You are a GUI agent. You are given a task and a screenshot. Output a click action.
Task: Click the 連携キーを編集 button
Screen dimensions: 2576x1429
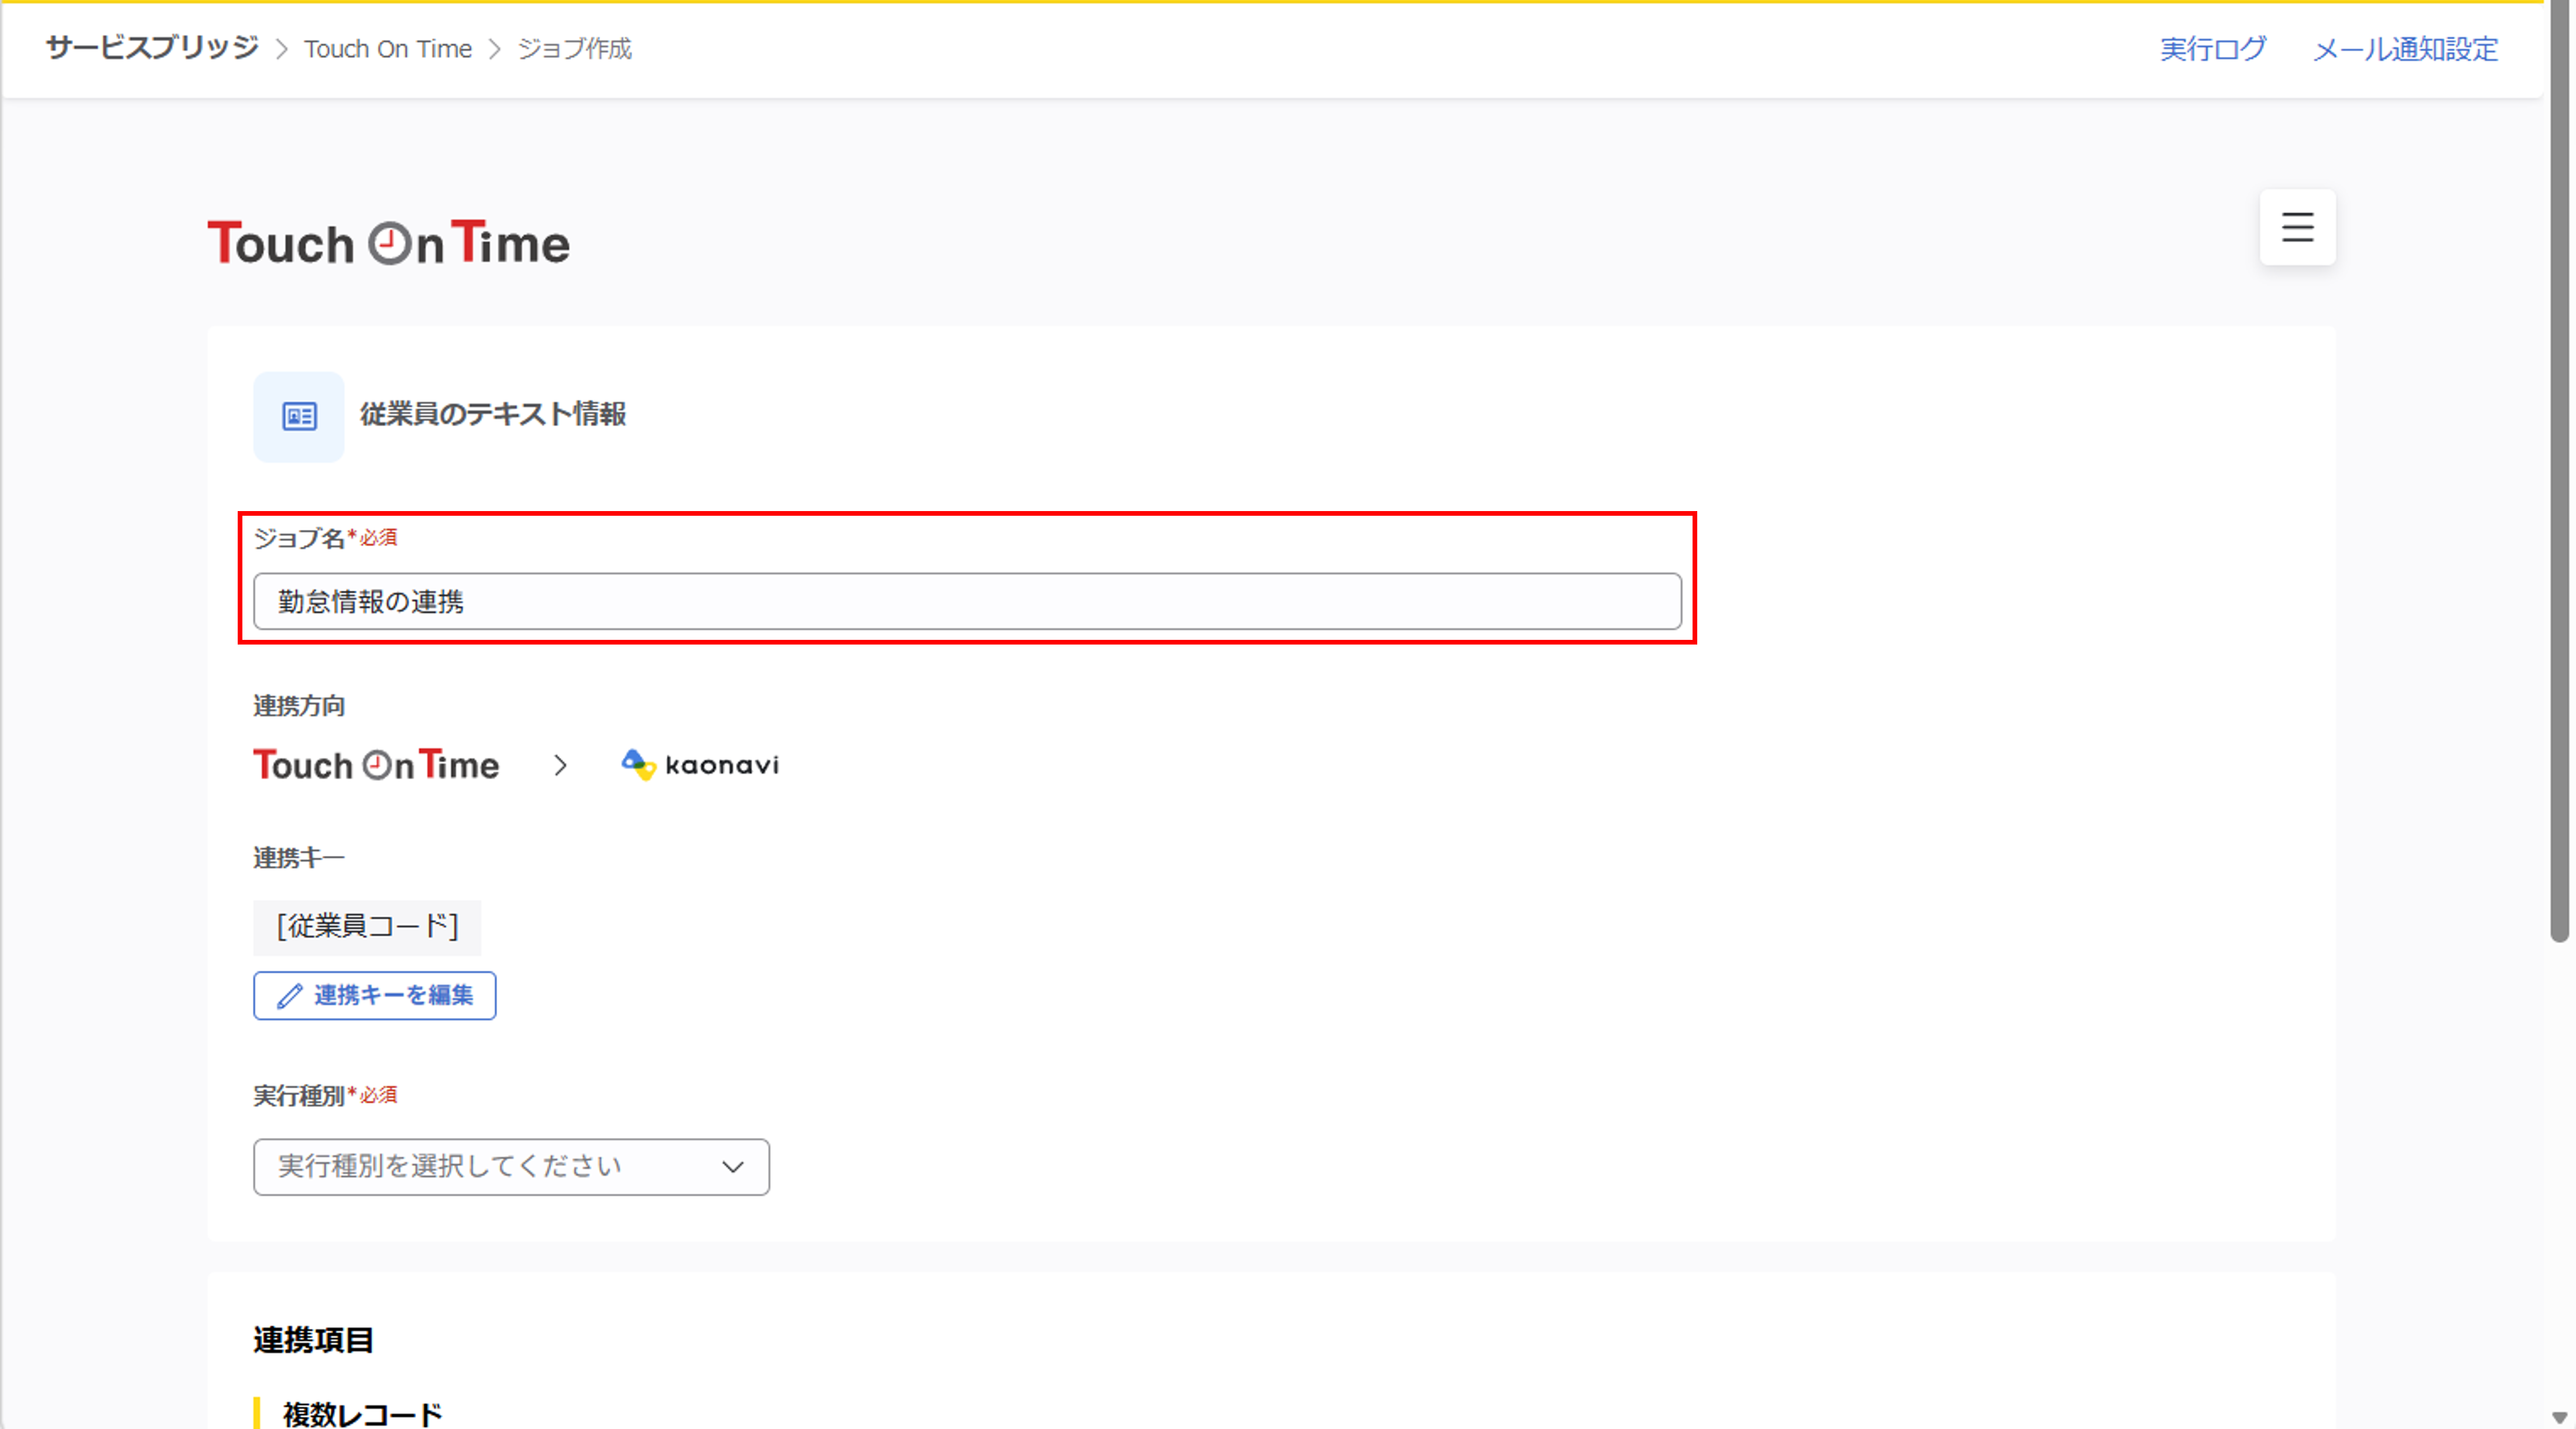[374, 996]
